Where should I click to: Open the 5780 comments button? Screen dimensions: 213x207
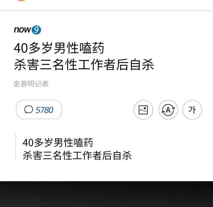pyautogui.click(x=39, y=110)
